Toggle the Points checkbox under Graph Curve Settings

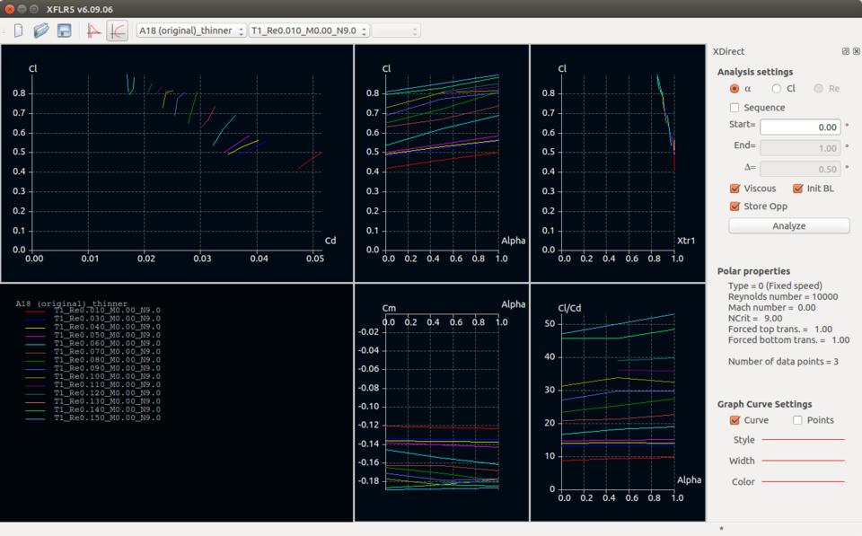pyautogui.click(x=797, y=420)
